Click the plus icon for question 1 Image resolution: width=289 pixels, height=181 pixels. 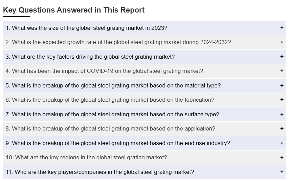click(282, 28)
